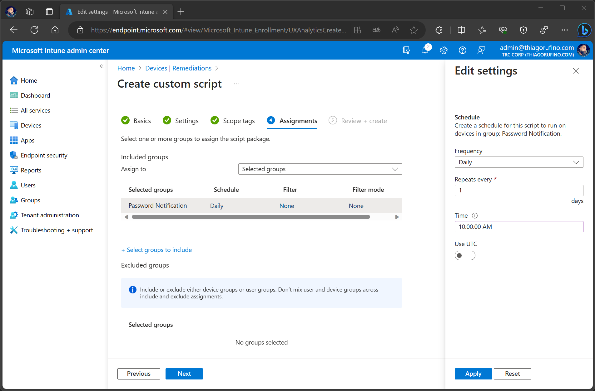This screenshot has width=595, height=391.
Task: Open the ellipsis menu beside Create custom script
Action: [237, 84]
